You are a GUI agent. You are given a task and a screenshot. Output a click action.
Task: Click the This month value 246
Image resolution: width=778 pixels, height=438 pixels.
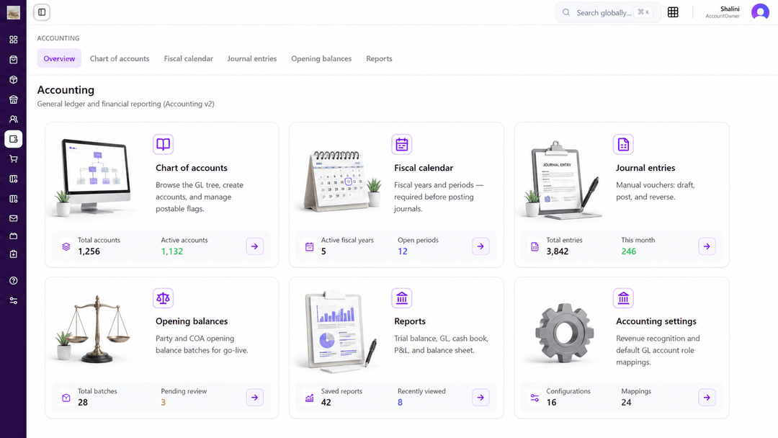pos(629,251)
